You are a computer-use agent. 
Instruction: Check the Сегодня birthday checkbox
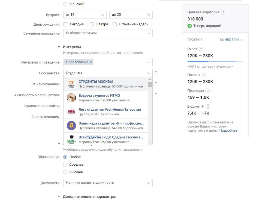tap(65, 25)
